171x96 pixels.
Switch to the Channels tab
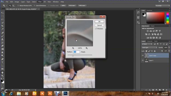(150, 41)
